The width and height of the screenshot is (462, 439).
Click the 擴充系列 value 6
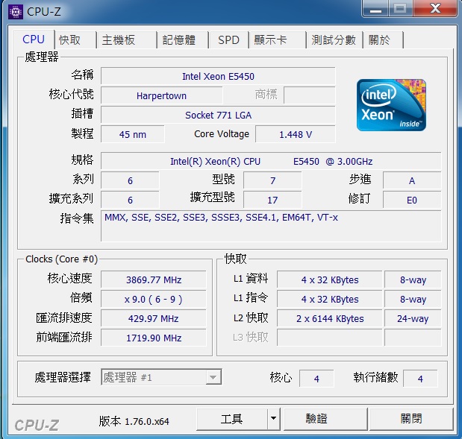pos(130,200)
